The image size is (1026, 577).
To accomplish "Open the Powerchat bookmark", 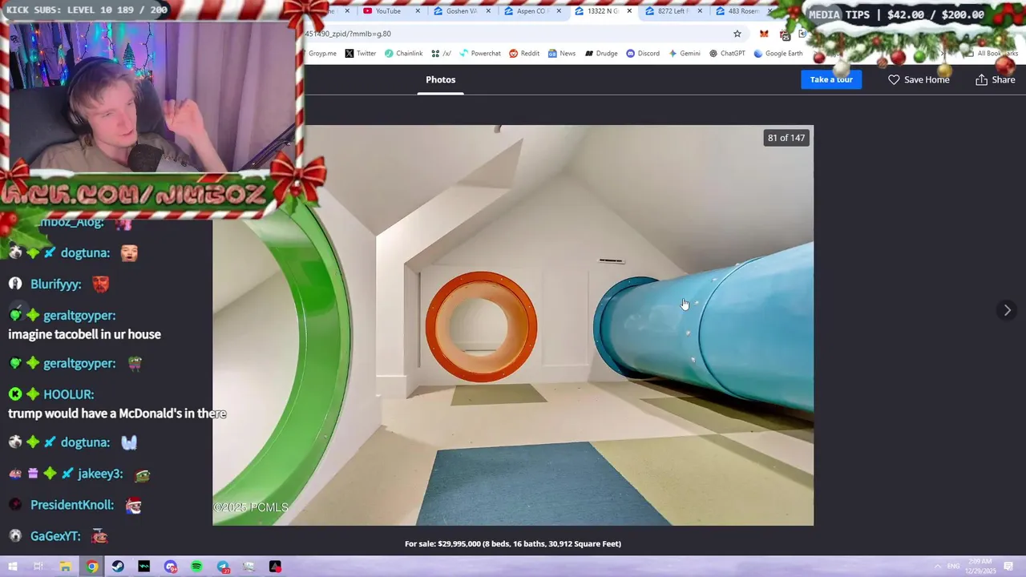I will 479,54.
